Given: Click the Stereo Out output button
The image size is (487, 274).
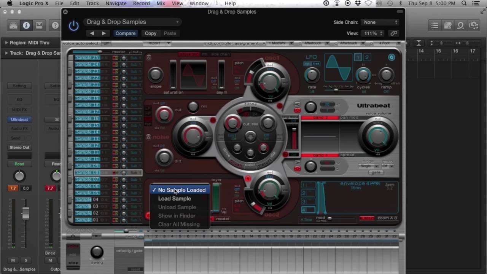Looking at the screenshot, I should point(19,147).
